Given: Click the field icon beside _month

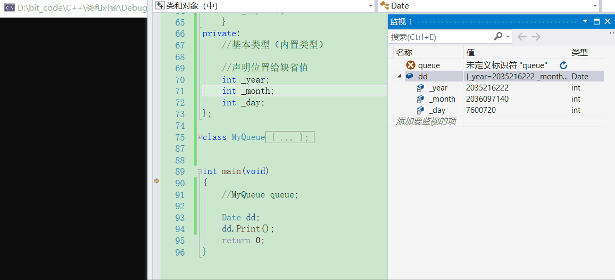Looking at the screenshot, I should coord(420,99).
